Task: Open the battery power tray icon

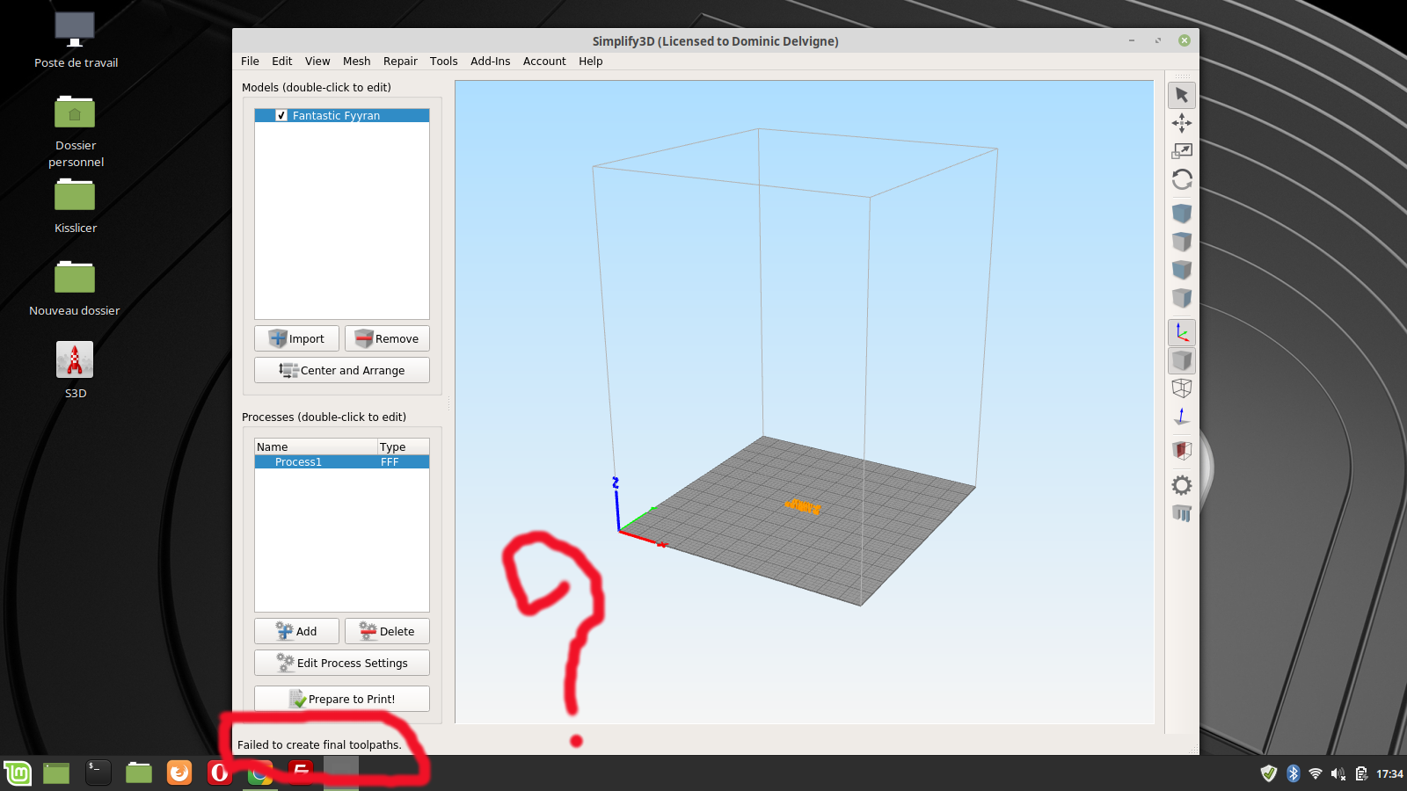Action: click(1361, 773)
